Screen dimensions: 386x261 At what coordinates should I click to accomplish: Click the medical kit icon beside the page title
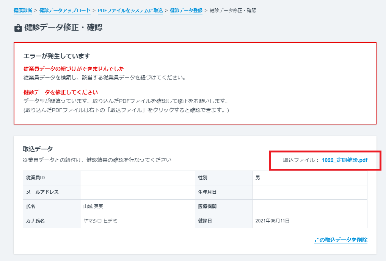pos(17,27)
